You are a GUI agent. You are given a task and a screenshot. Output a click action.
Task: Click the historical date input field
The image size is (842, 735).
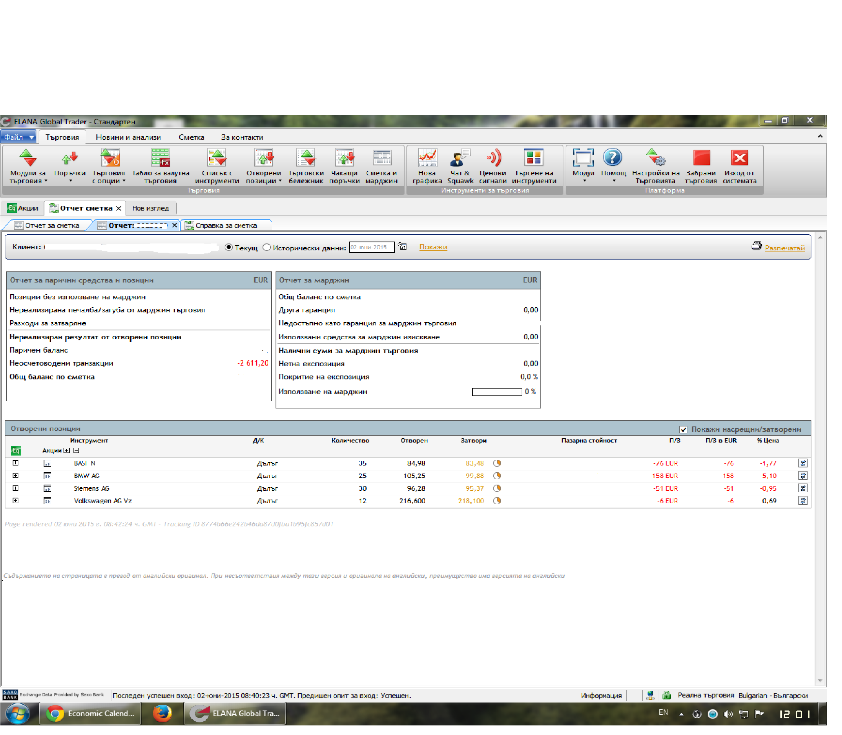click(x=372, y=247)
